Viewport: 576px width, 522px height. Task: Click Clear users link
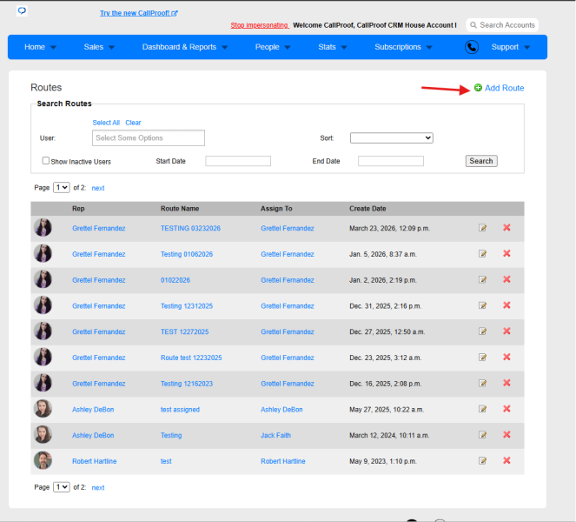[x=133, y=123]
